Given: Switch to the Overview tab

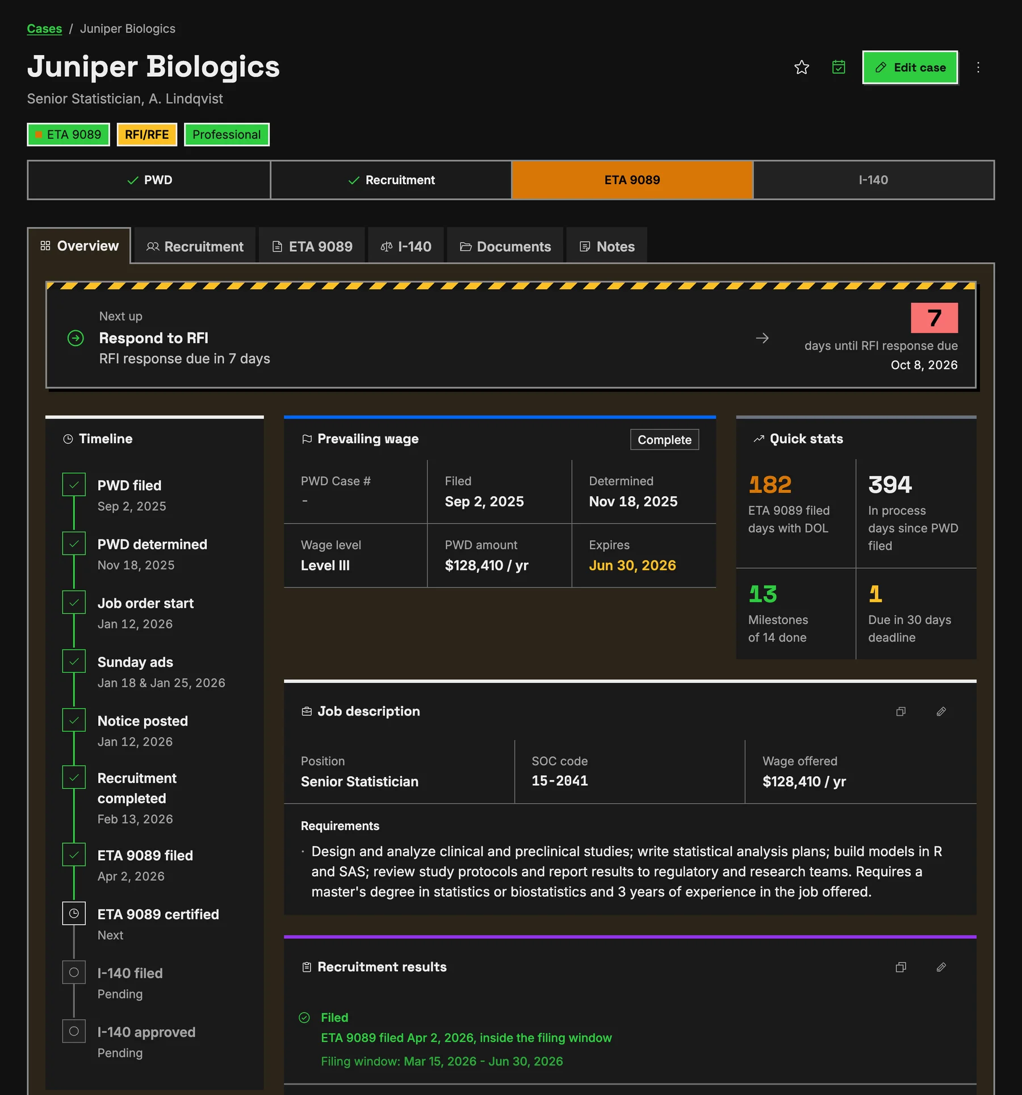Looking at the screenshot, I should [79, 246].
